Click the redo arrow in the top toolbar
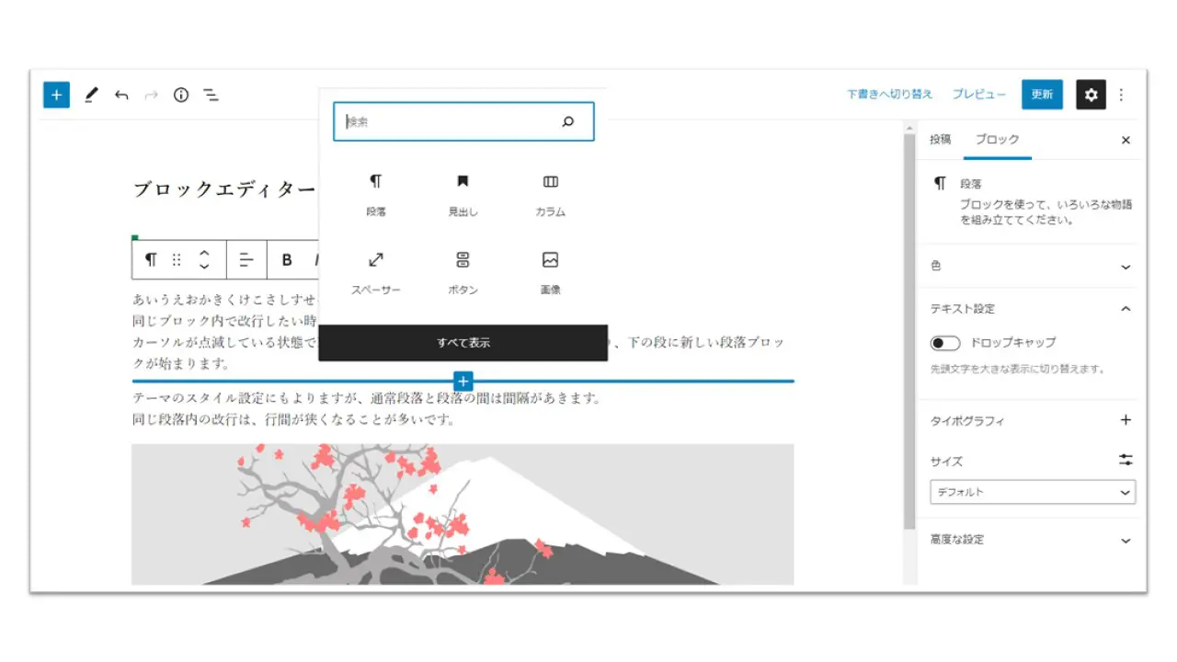Viewport: 1177px width, 662px height. [151, 95]
